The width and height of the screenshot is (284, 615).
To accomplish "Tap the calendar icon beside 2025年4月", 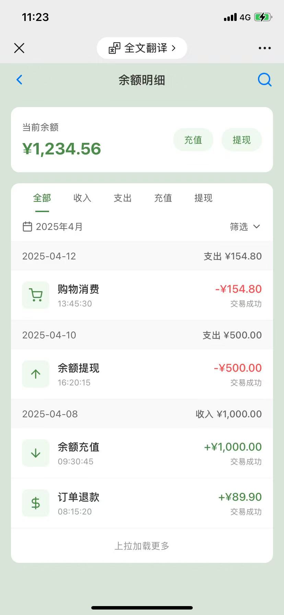I will coord(27,227).
